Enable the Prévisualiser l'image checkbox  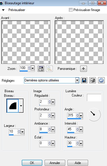pyautogui.click(x=71, y=10)
